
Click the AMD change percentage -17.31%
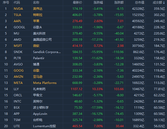click(97, 39)
